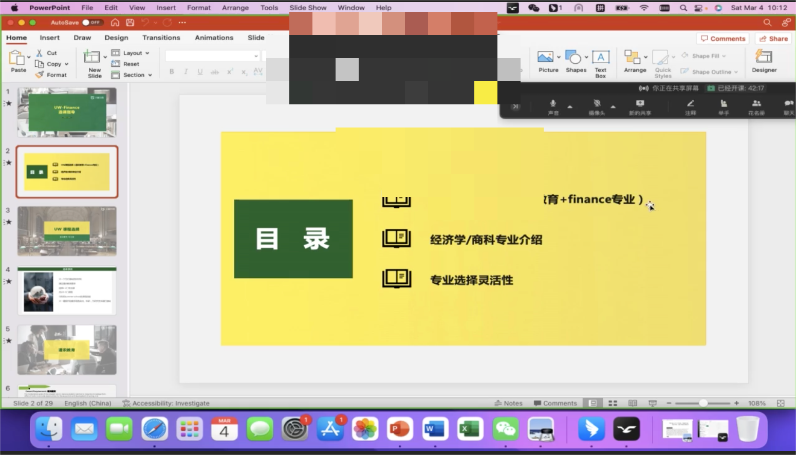This screenshot has width=796, height=455.
Task: Open the font name combo box
Action: (x=212, y=56)
